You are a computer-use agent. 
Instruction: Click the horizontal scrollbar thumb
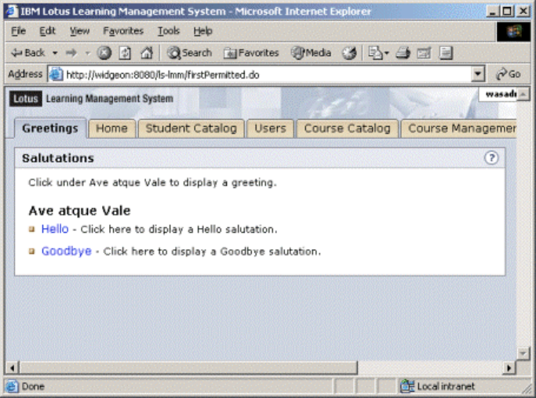[188, 368]
